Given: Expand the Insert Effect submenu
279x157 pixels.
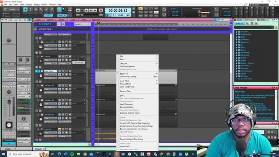Looking at the screenshot, I should 138,81.
